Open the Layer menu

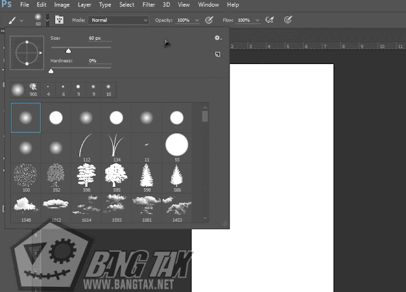pyautogui.click(x=84, y=5)
